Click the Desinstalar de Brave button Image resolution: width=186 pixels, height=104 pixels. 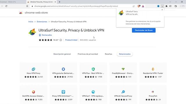point(144,30)
